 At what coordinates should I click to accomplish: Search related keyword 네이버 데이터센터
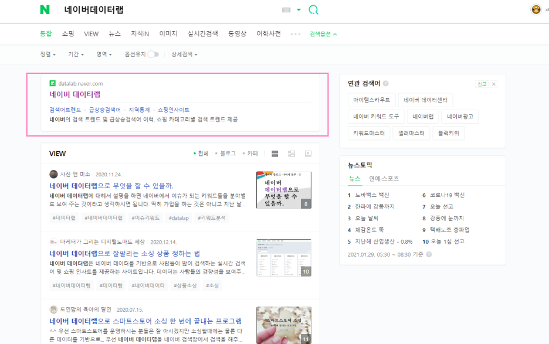pyautogui.click(x=425, y=100)
